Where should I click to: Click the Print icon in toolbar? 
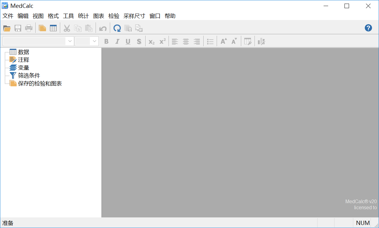point(29,28)
